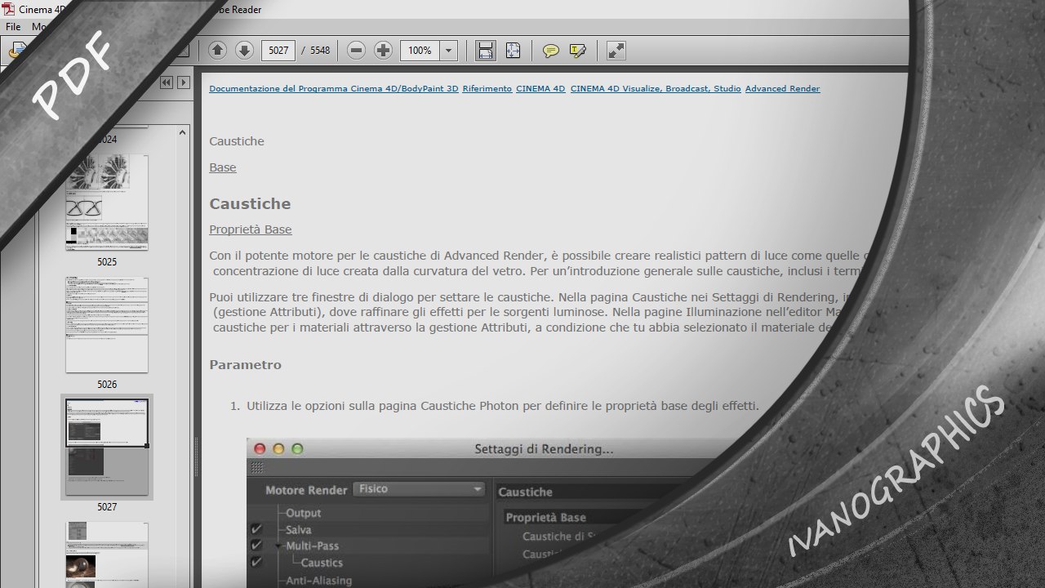Click the zoom out minus button
This screenshot has height=588, width=1045.
tap(356, 51)
